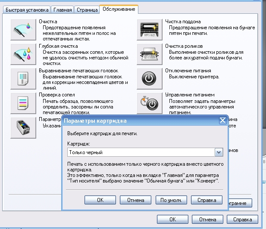
Task: Open the Главная tab
Action: coord(62,9)
